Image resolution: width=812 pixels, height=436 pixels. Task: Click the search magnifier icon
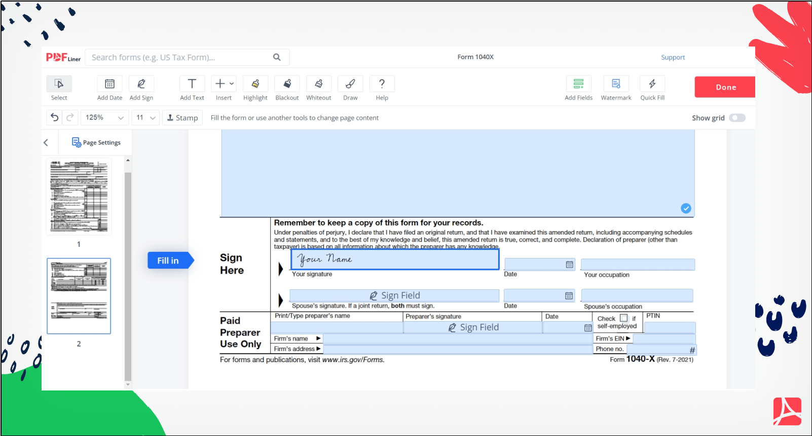(277, 57)
